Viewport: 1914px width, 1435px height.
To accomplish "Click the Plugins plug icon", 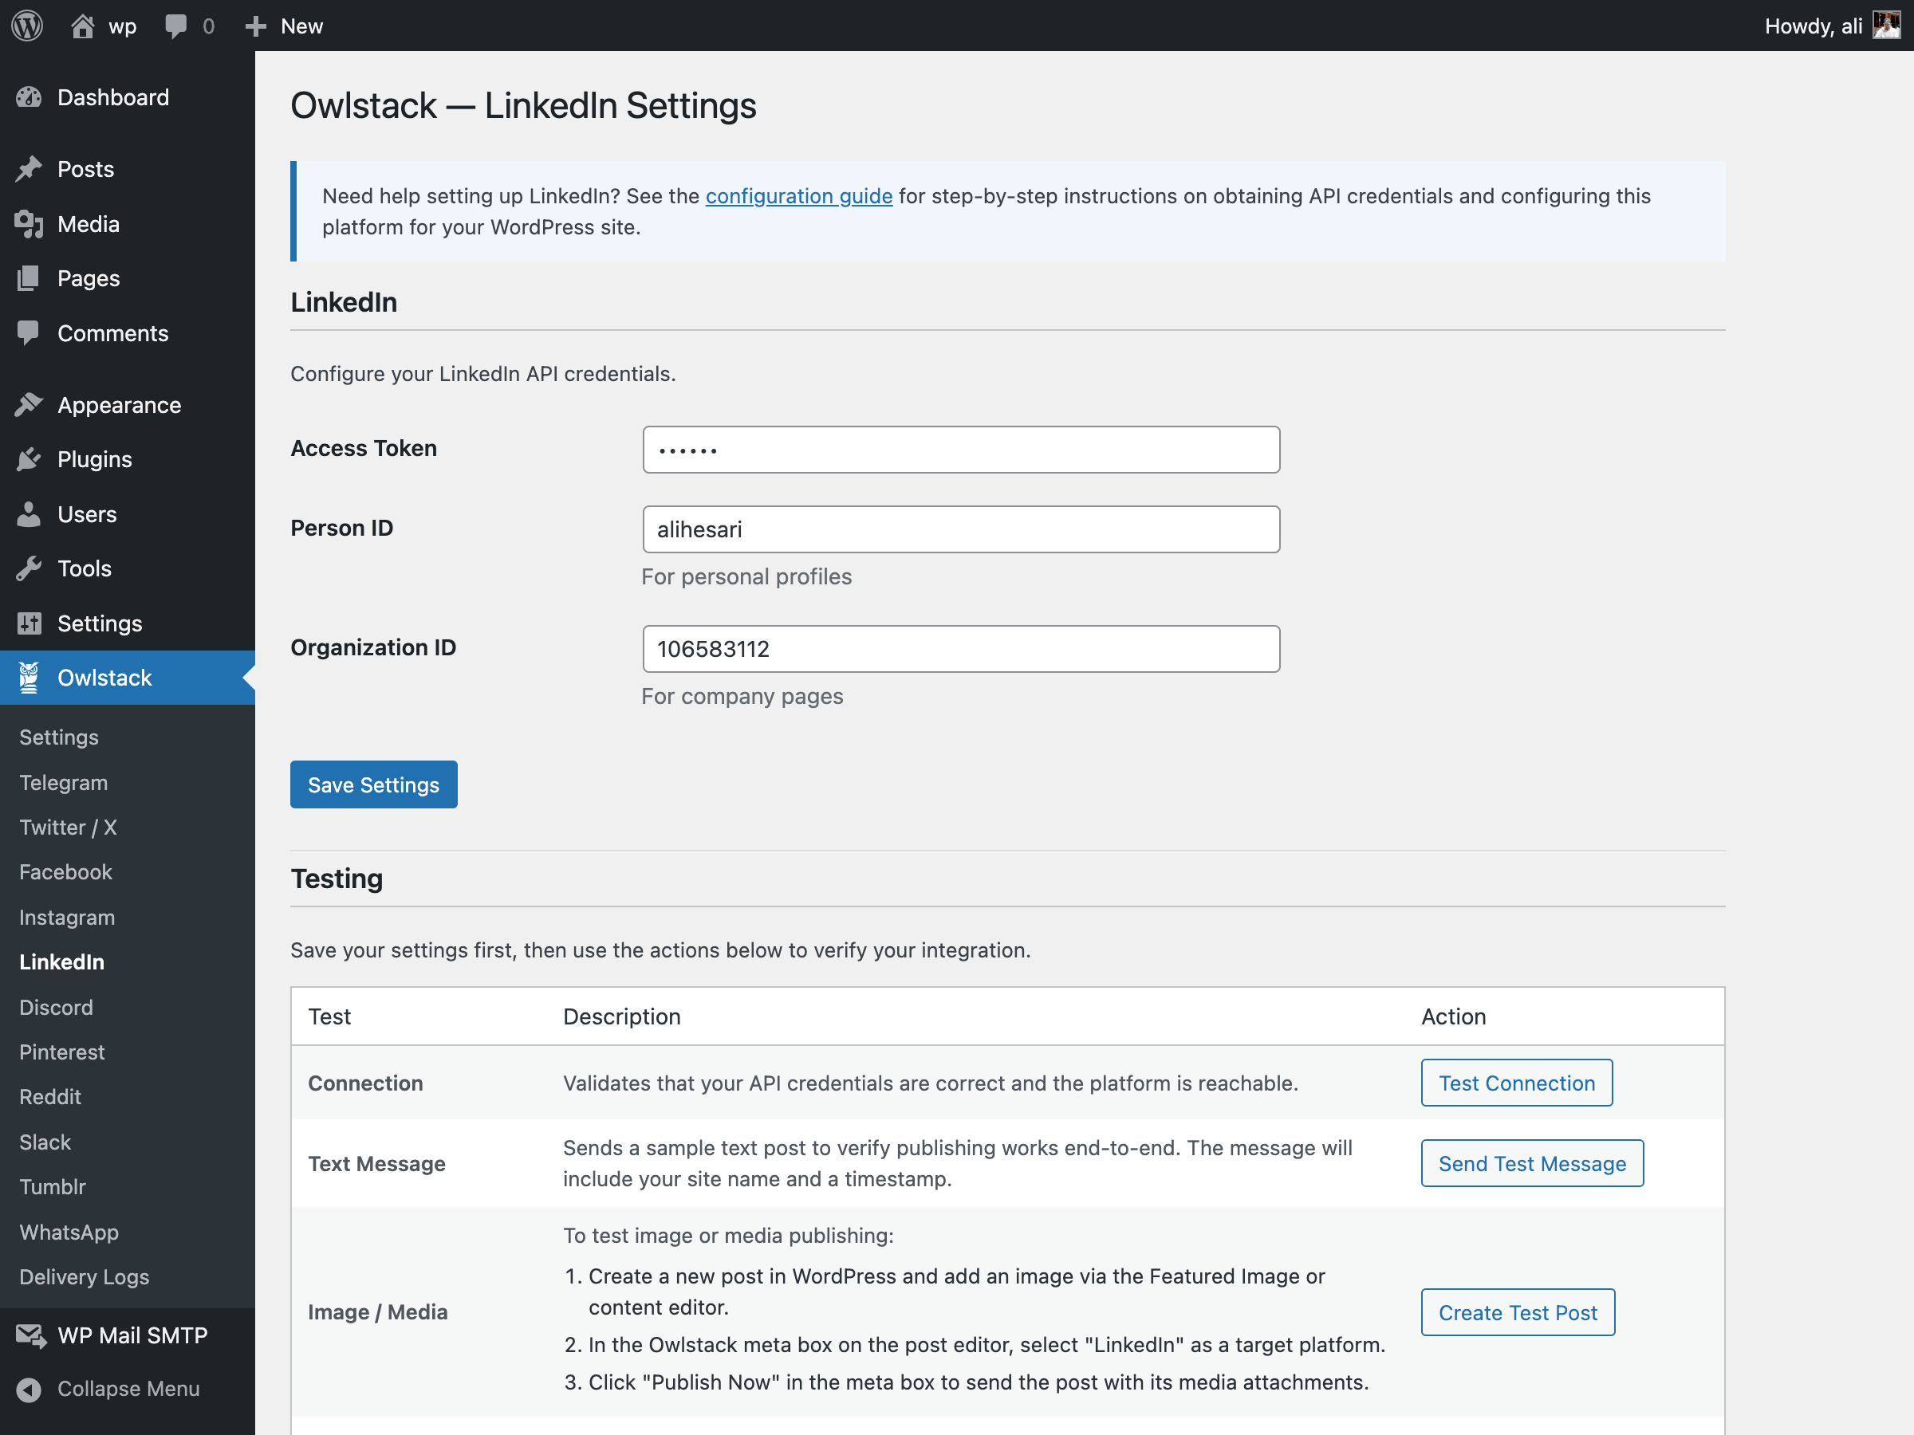I will [29, 459].
